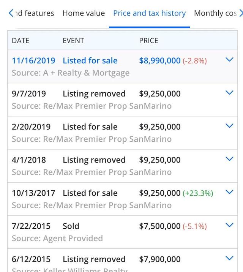Select the $7,500,000 Sold price entry
The image size is (243, 272).
coord(160,226)
